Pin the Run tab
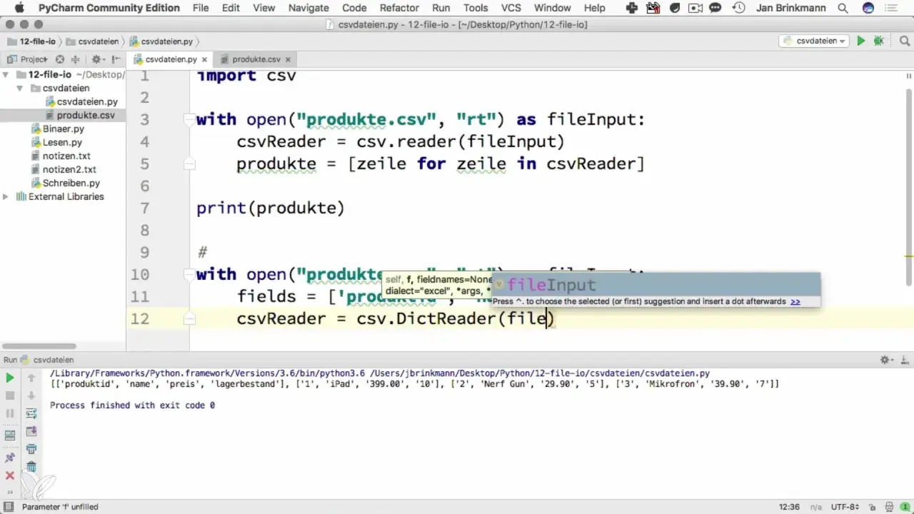914x514 pixels. point(10,458)
